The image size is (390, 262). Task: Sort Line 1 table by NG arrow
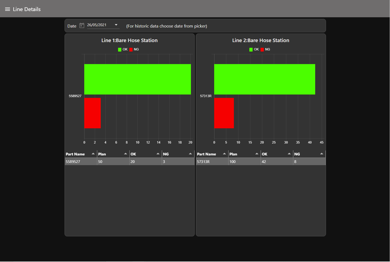[190, 154]
